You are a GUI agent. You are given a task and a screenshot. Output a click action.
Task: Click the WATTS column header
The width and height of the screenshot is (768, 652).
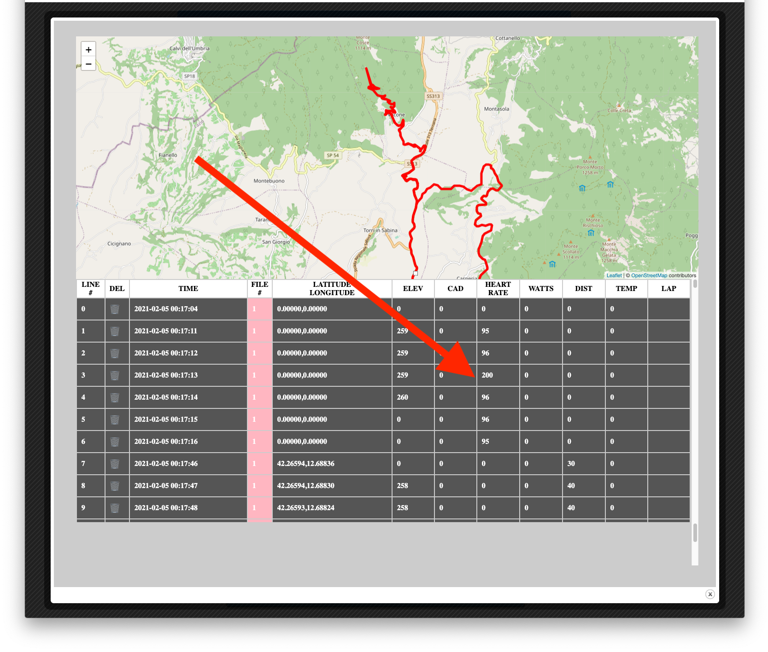pos(541,288)
